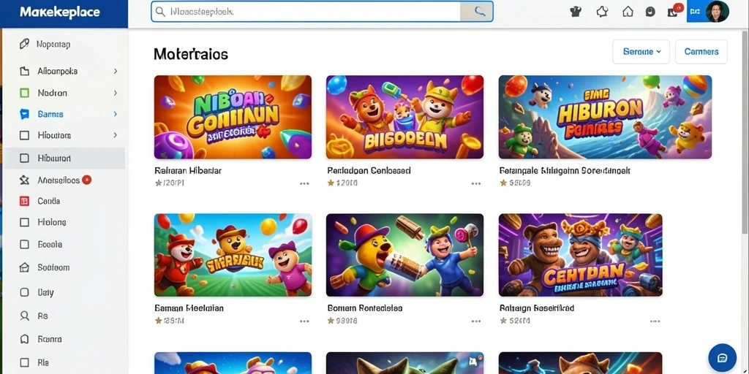749x374 pixels.
Task: Open the home icon in header
Action: click(628, 12)
